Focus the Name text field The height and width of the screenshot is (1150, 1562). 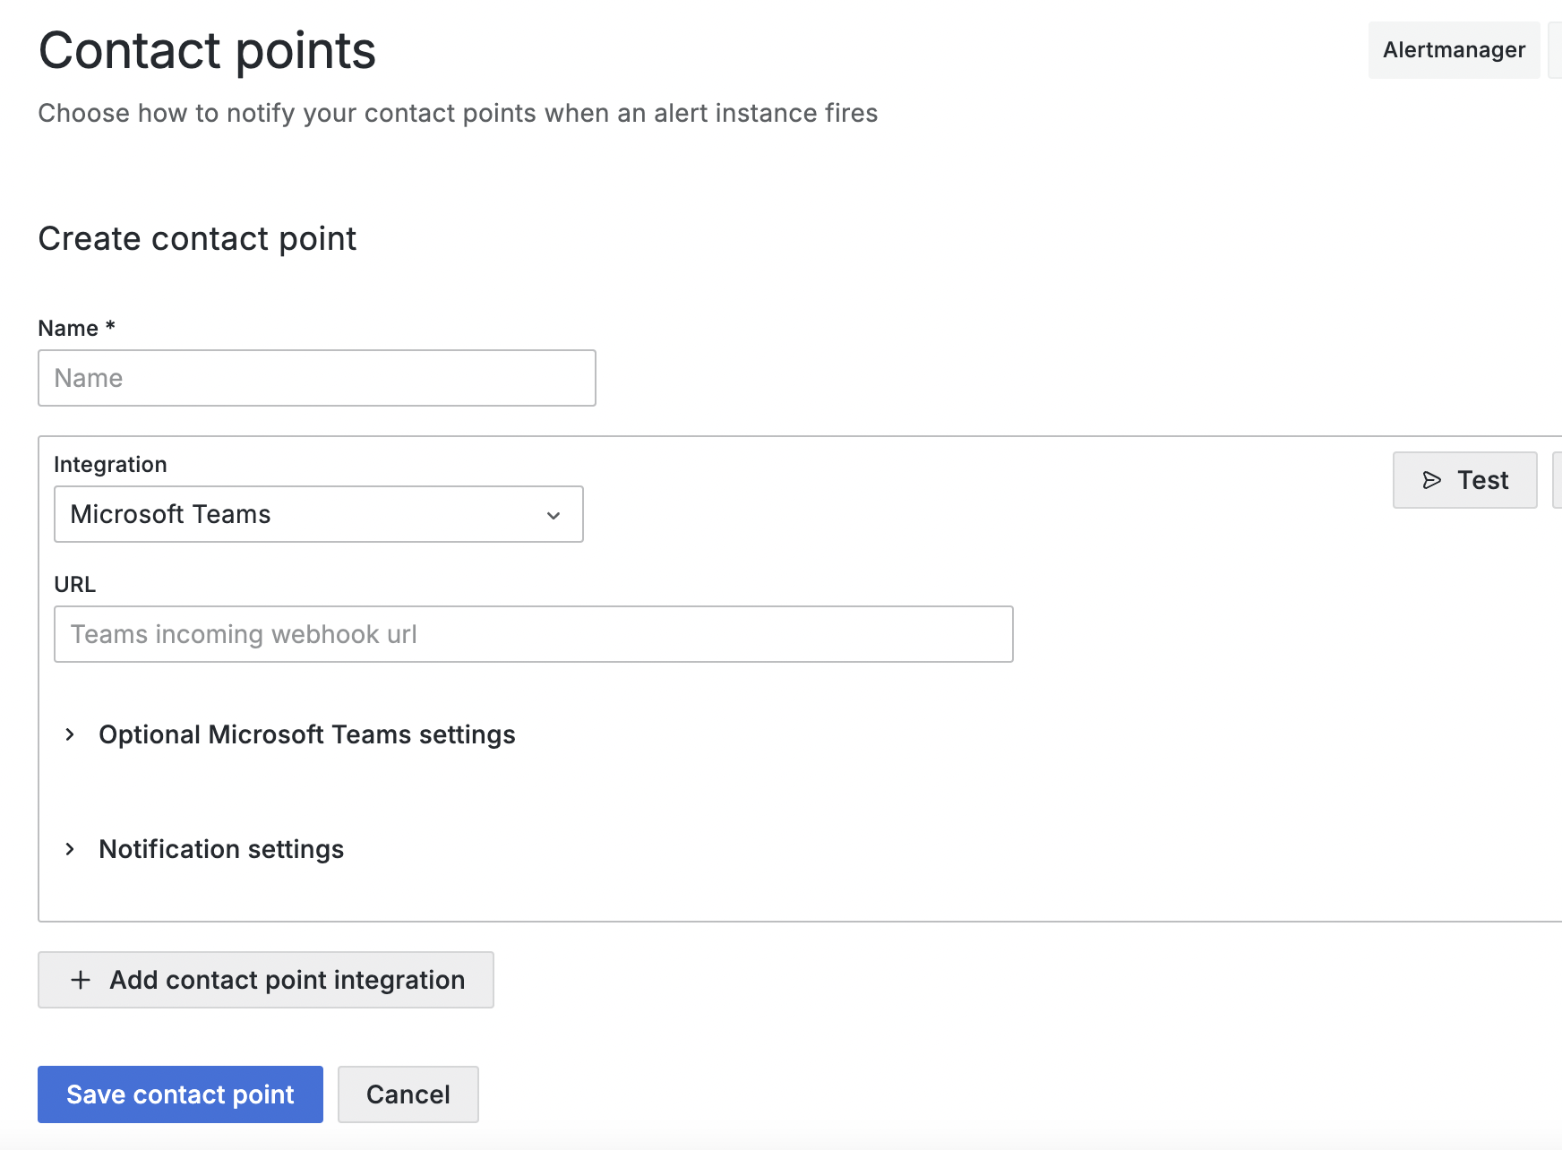coord(316,378)
